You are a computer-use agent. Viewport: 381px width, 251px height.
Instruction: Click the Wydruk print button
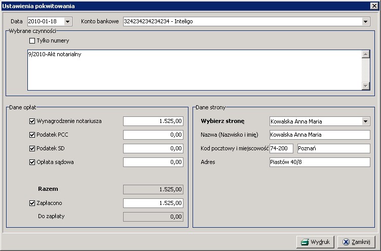(x=315, y=242)
